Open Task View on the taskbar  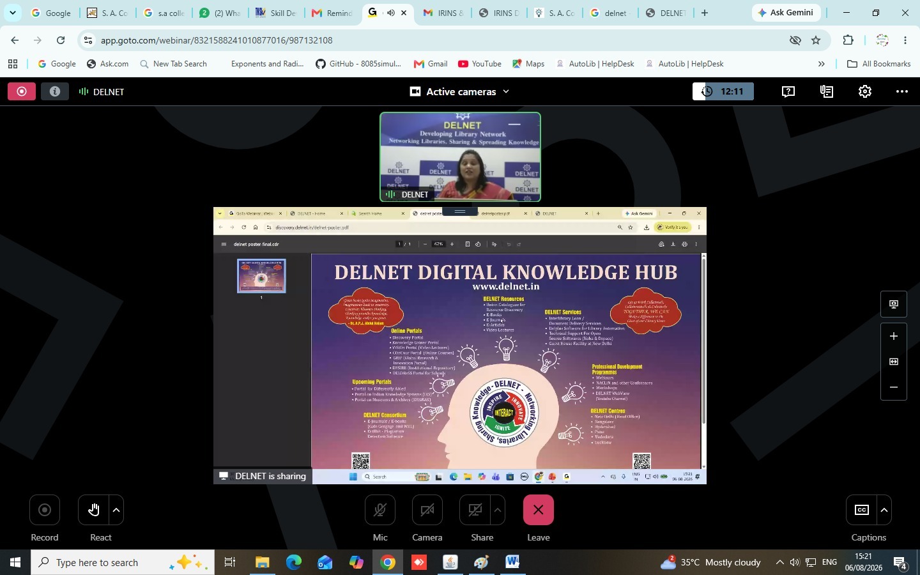(230, 562)
